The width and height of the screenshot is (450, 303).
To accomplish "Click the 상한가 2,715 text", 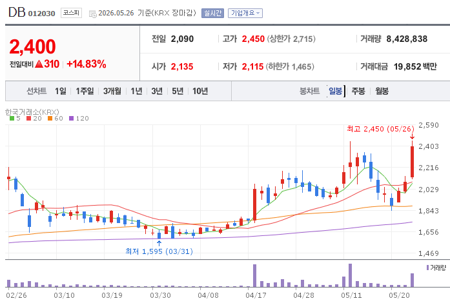I will 291,39.
